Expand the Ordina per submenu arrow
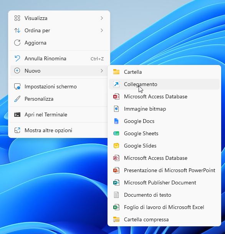 pyautogui.click(x=102, y=30)
